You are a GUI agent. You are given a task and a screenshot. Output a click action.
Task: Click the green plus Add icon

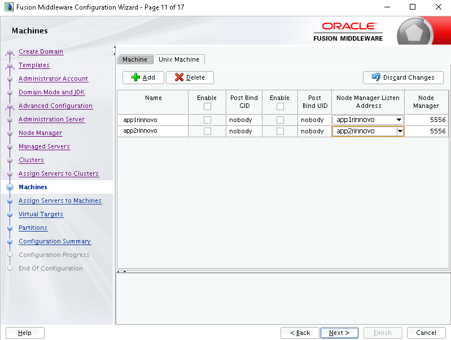[135, 77]
